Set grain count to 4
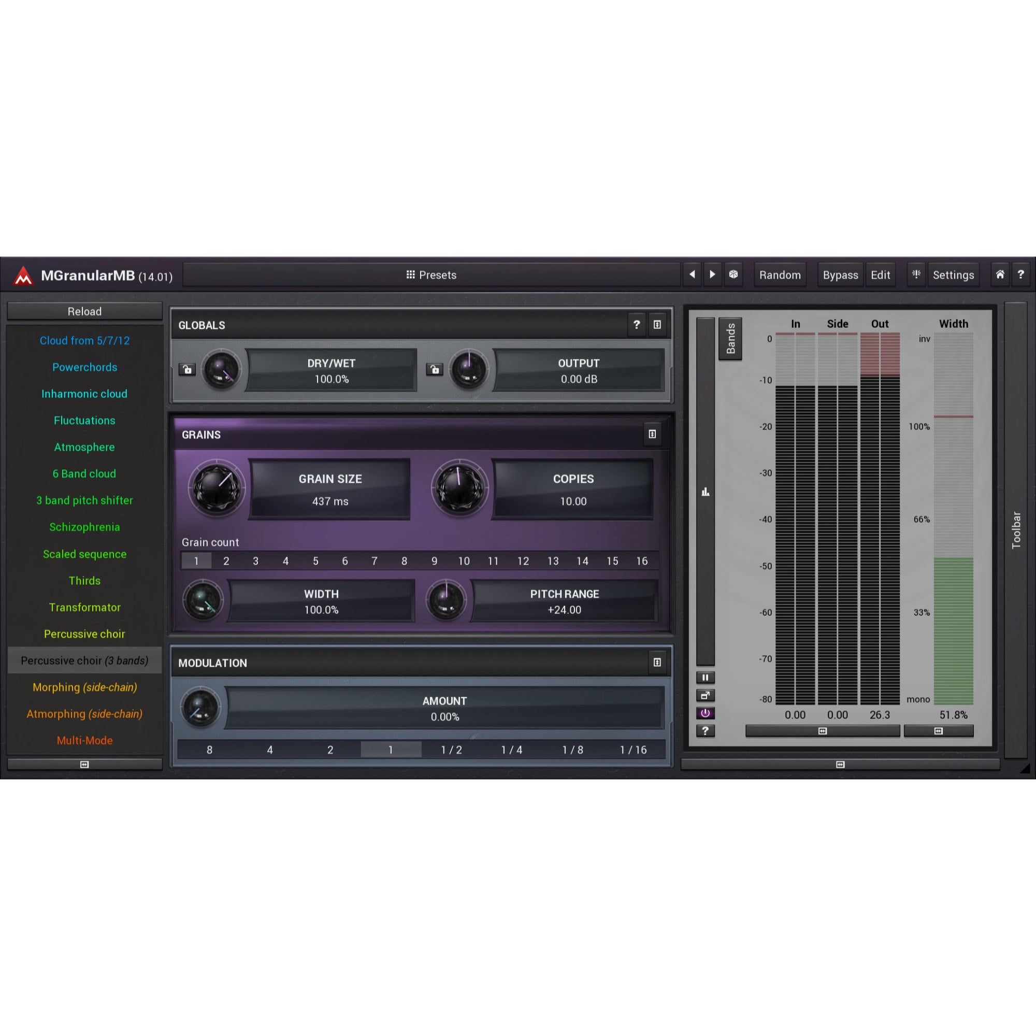 pos(285,561)
